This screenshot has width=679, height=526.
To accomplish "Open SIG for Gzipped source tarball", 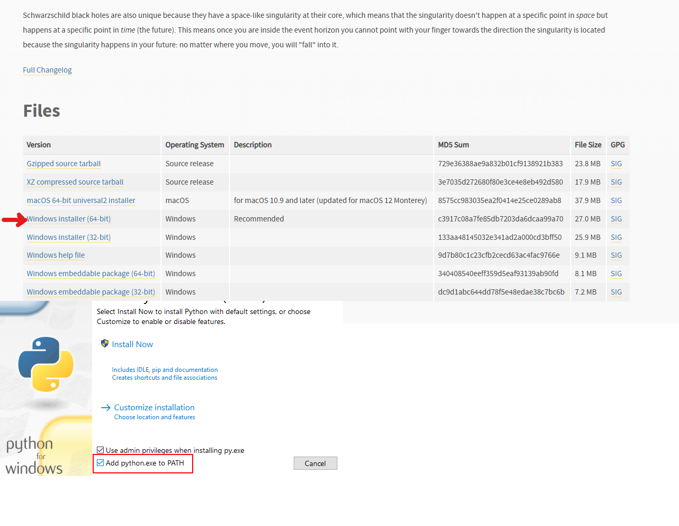I will pyautogui.click(x=616, y=164).
